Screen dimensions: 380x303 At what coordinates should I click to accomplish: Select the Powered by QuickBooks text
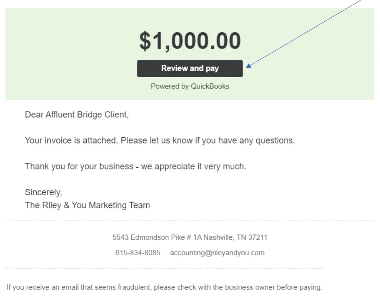tap(190, 86)
